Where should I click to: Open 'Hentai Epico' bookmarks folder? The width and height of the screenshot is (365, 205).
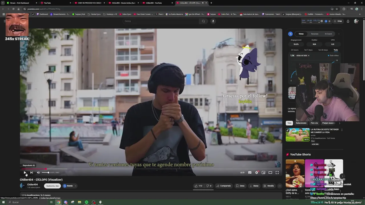pyautogui.click(x=94, y=14)
